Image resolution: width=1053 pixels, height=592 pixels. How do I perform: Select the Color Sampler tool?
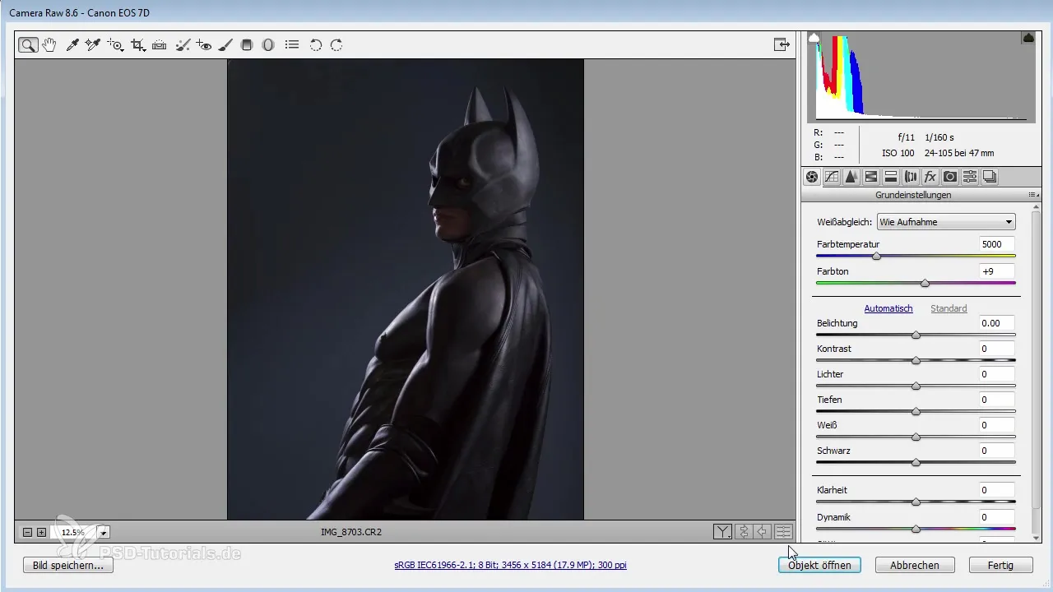93,45
